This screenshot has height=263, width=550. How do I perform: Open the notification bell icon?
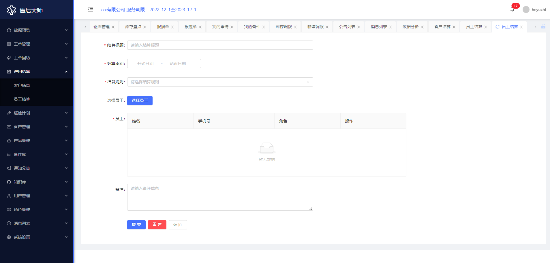coord(512,9)
